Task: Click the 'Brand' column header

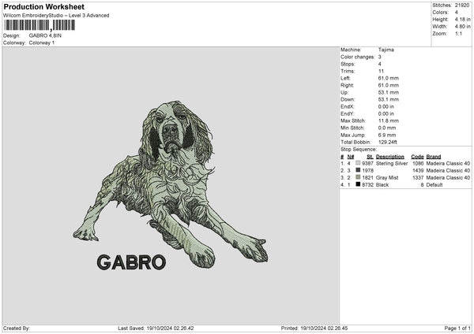Action: [x=434, y=157]
